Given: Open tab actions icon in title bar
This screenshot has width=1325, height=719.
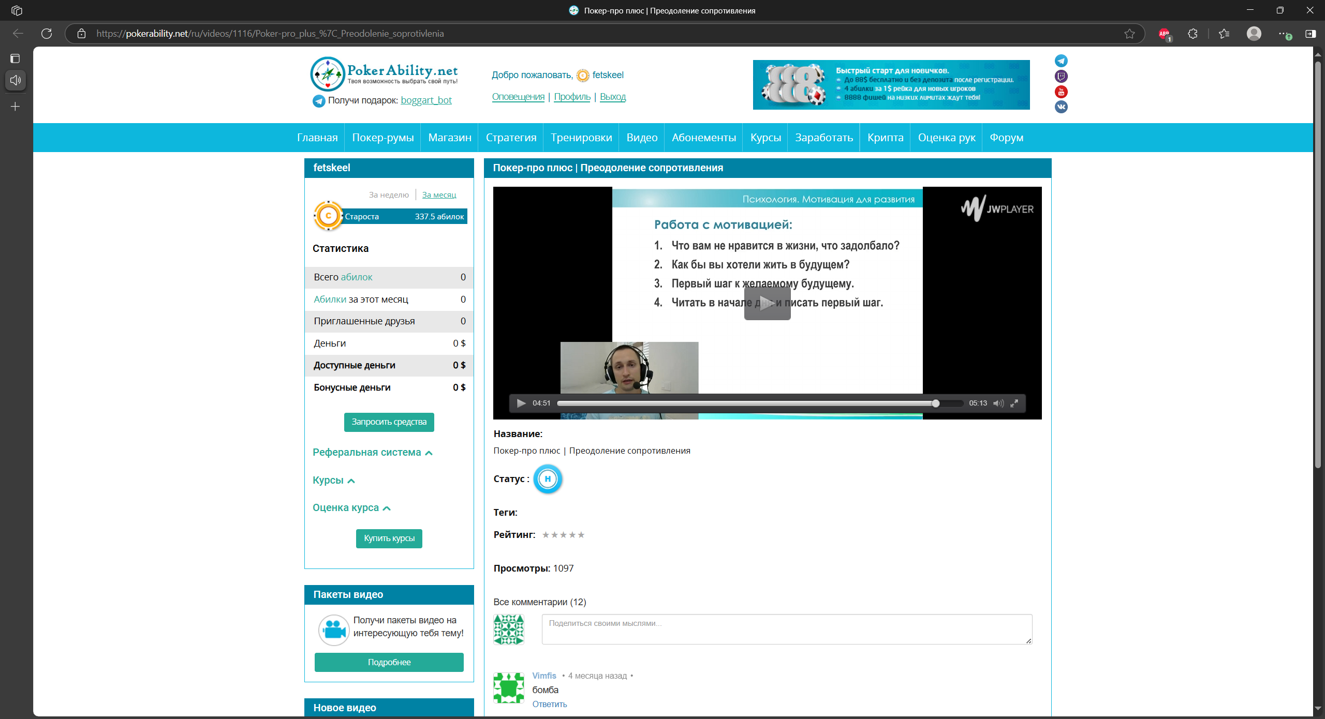Looking at the screenshot, I should pos(17,10).
